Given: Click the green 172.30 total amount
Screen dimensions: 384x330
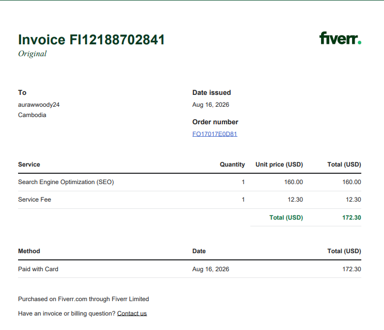Looking at the screenshot, I should click(351, 218).
